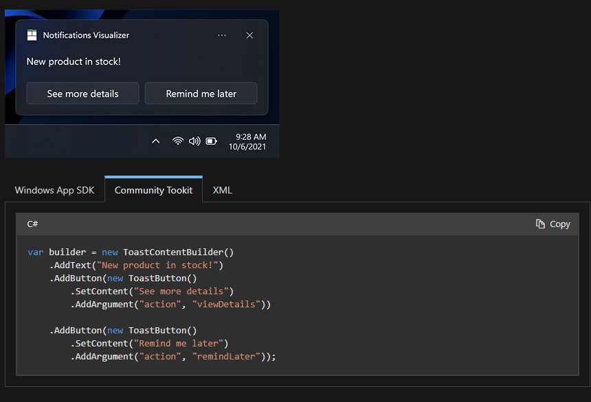Open the Wi-Fi network tray icon

click(x=178, y=141)
